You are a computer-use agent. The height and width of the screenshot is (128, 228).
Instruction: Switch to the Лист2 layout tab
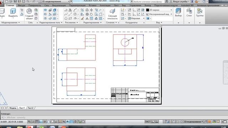click(x=30, y=108)
